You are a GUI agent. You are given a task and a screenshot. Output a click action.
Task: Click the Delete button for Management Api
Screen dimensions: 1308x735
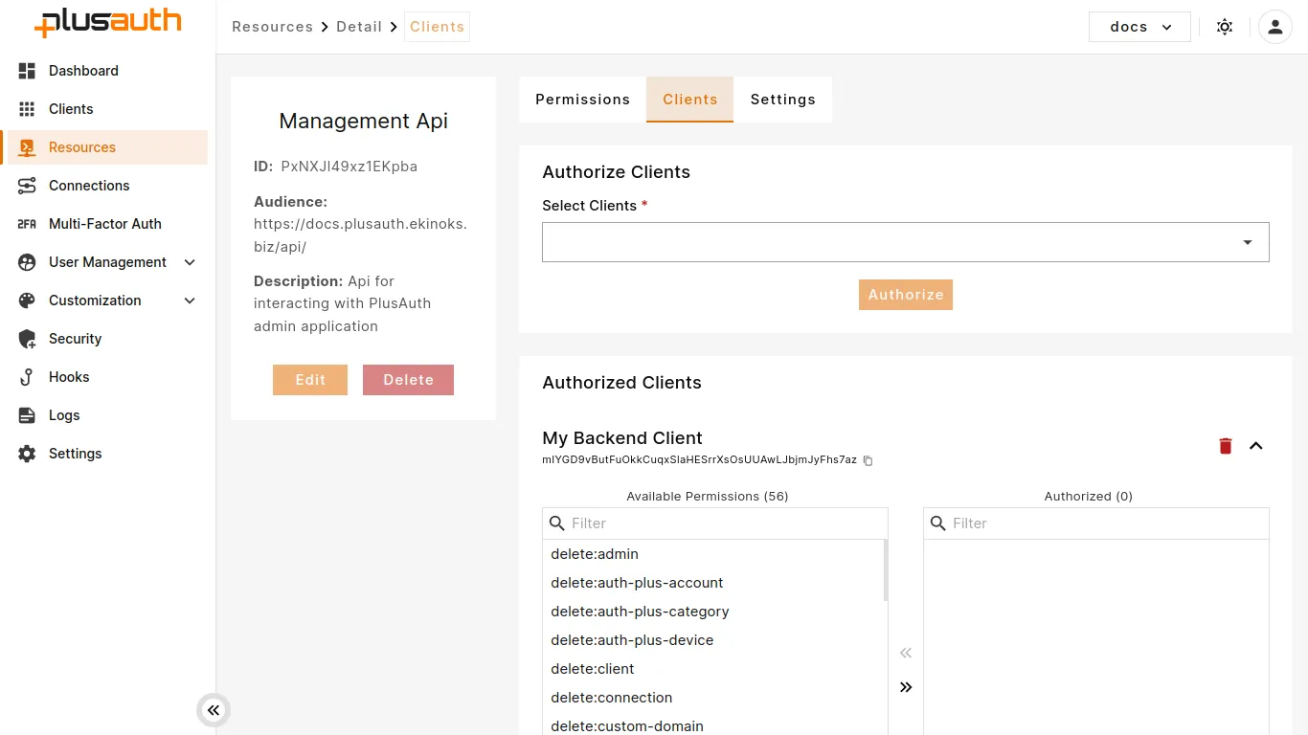[408, 380]
